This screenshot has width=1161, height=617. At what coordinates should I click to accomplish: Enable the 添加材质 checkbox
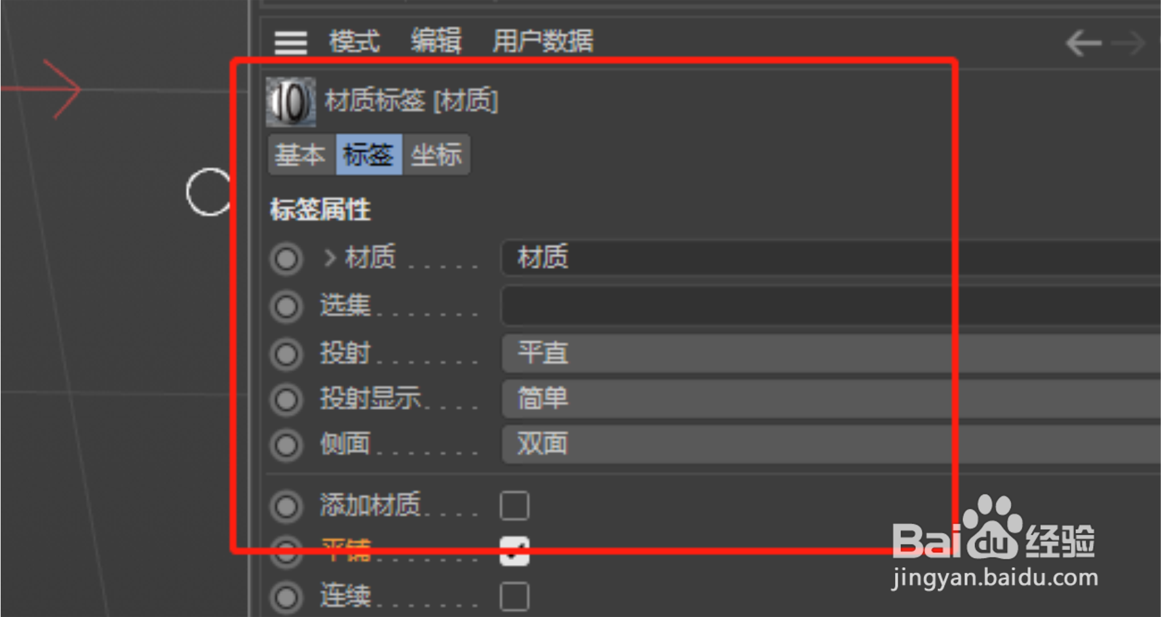(x=514, y=506)
